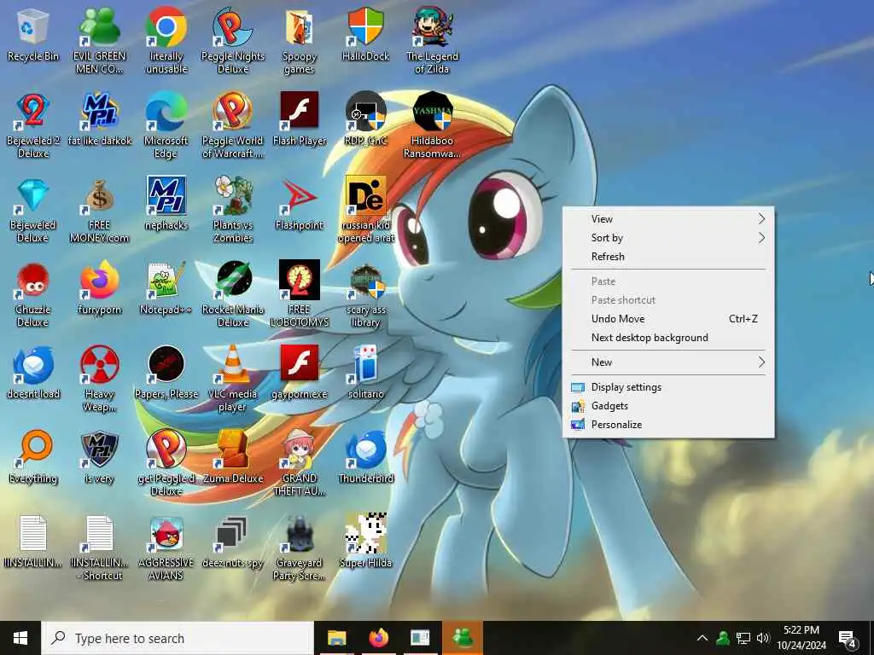The width and height of the screenshot is (874, 655).
Task: Select the VLC media player cone icon
Action: (x=232, y=379)
